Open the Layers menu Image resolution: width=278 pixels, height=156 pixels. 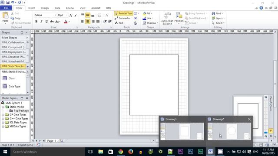click(x=218, y=18)
